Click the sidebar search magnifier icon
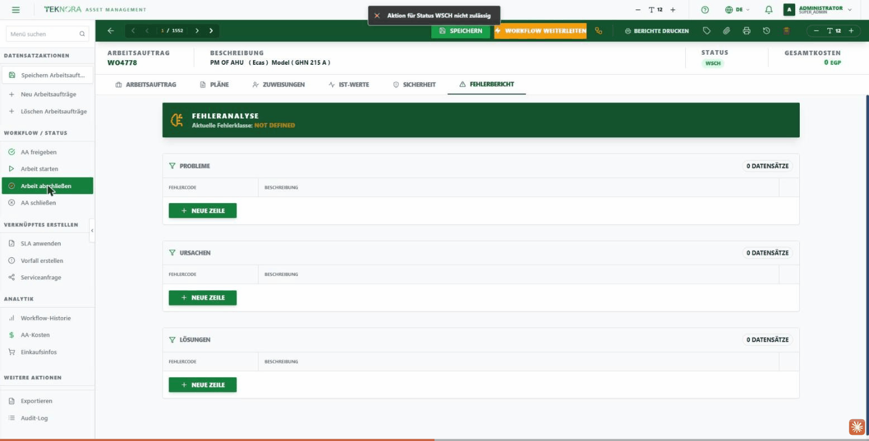The width and height of the screenshot is (869, 441). [x=82, y=34]
